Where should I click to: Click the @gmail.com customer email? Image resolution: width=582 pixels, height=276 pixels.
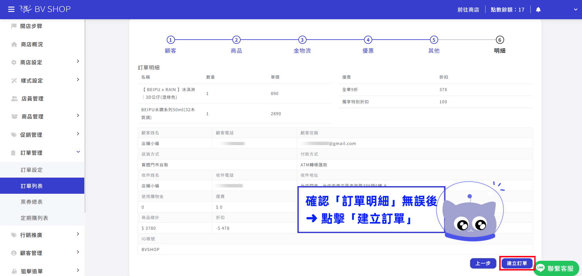(x=328, y=143)
